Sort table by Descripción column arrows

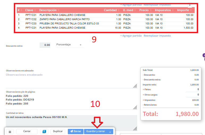(x=58, y=10)
